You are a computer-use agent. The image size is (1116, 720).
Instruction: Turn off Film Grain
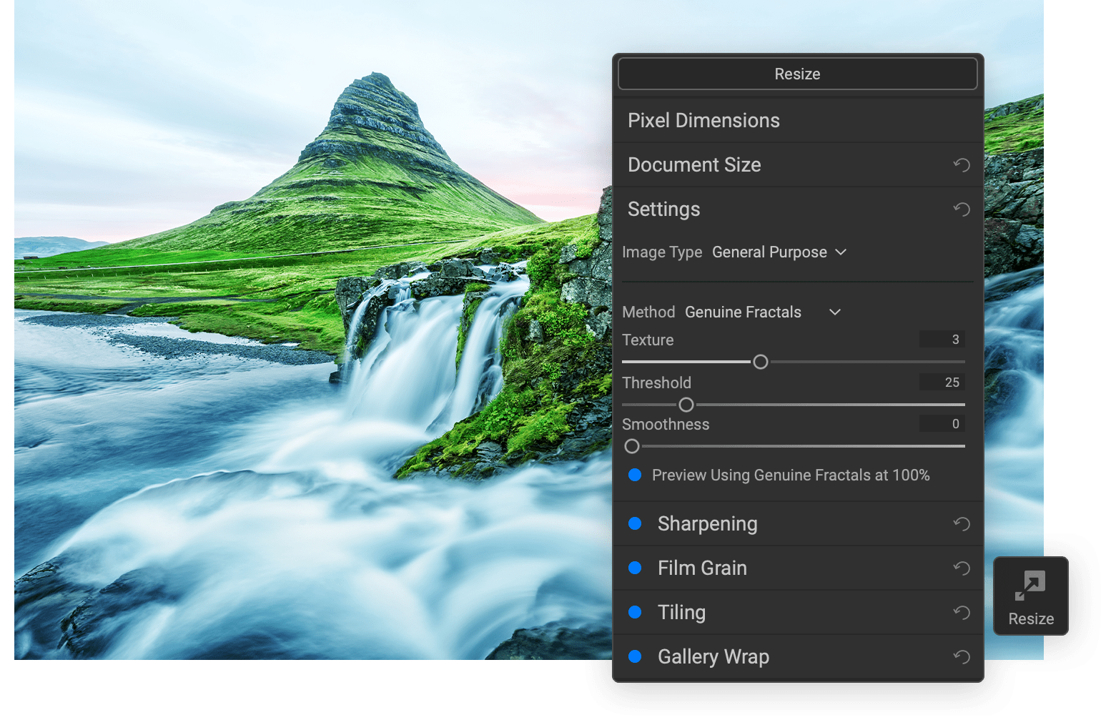(635, 568)
